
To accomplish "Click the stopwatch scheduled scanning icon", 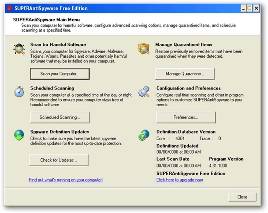I will [x=19, y=92].
